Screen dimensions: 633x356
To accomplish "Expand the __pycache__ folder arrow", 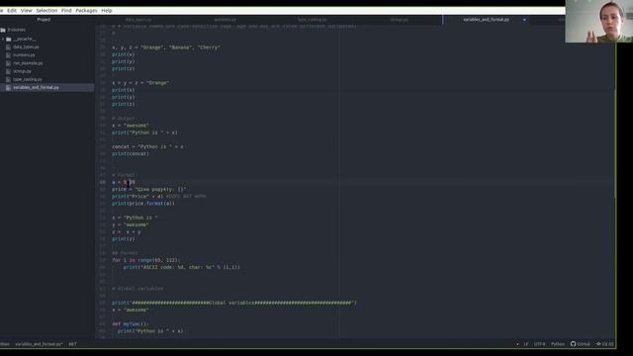I will (3, 40).
